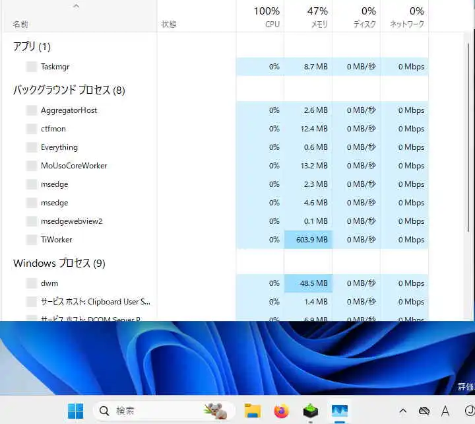Click the IME input mode A indicator
The image size is (475, 424).
tap(445, 411)
